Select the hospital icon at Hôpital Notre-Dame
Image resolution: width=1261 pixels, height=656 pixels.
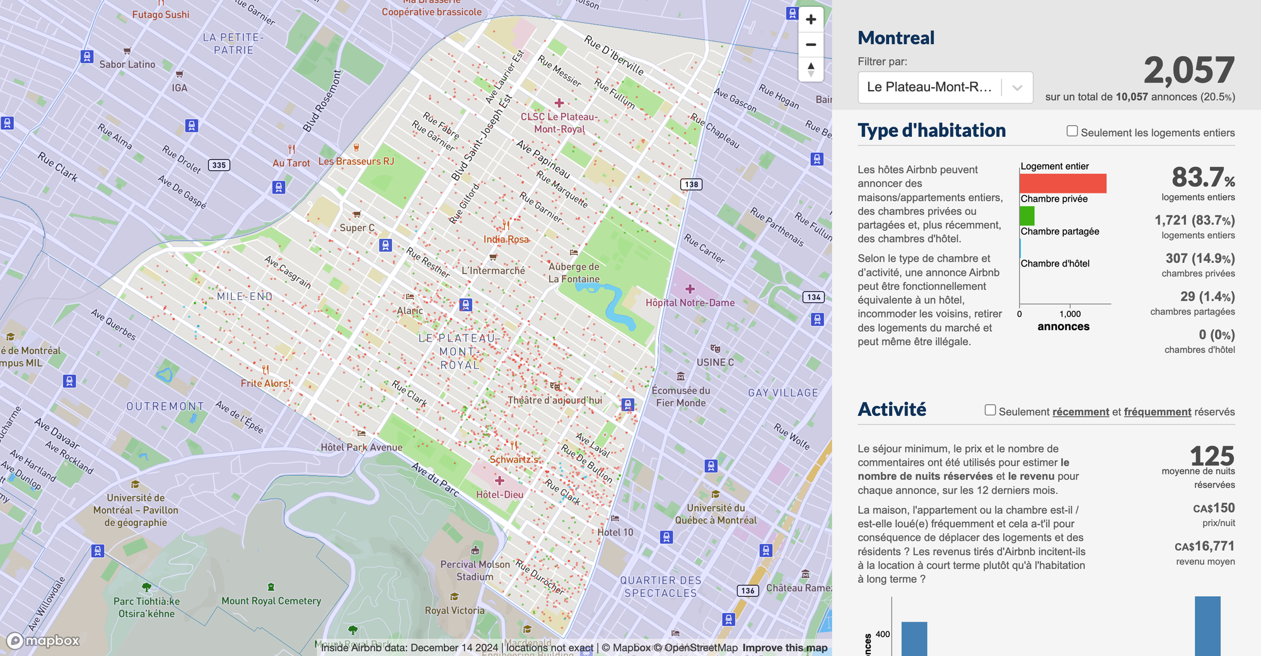pyautogui.click(x=690, y=289)
